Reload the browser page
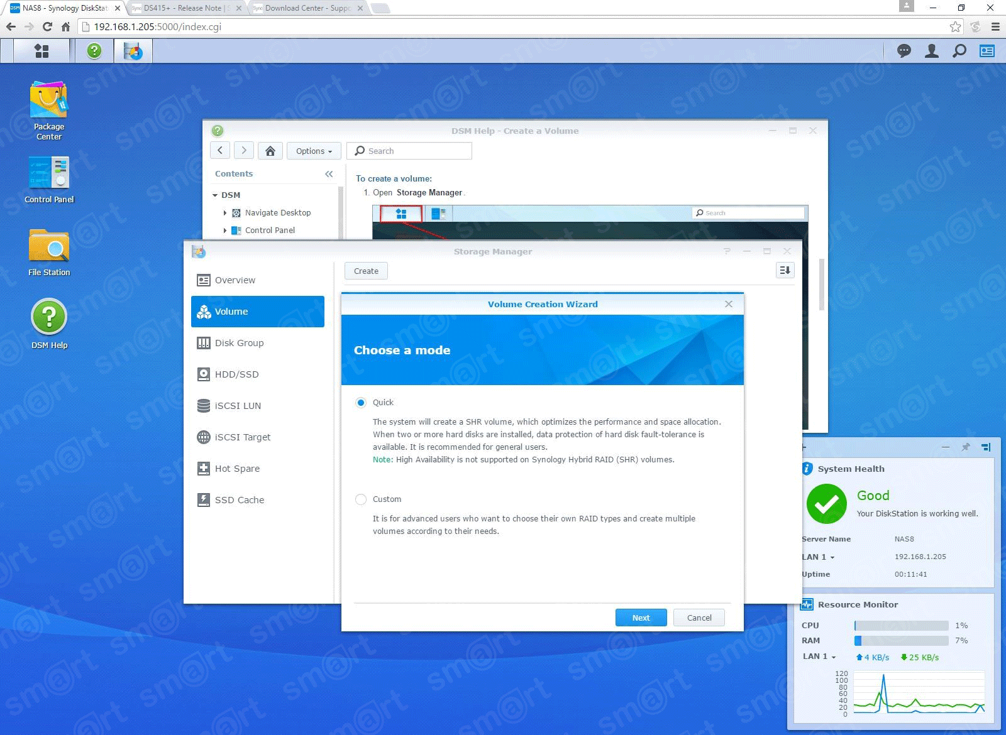1006x735 pixels. (x=47, y=27)
